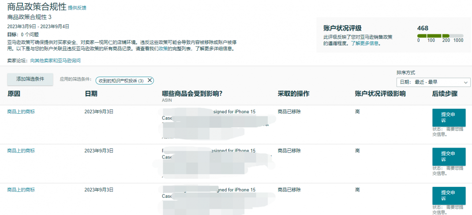The height and width of the screenshot is (215, 472).
Task: Click the 后续步骤 column header
Action: [445, 94]
